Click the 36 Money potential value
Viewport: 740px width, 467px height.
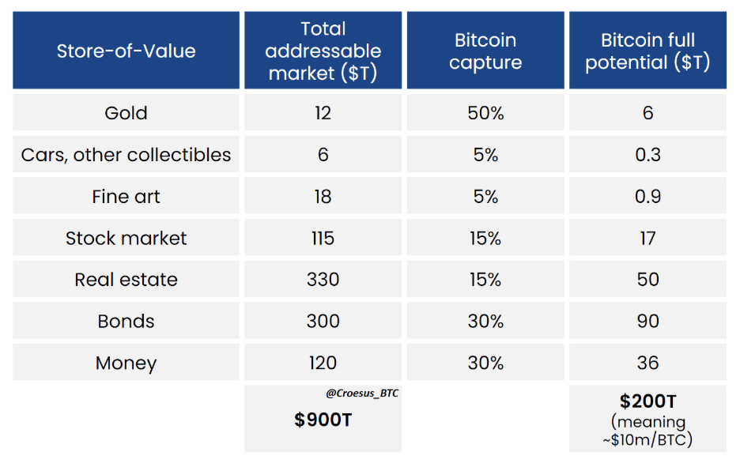647,362
